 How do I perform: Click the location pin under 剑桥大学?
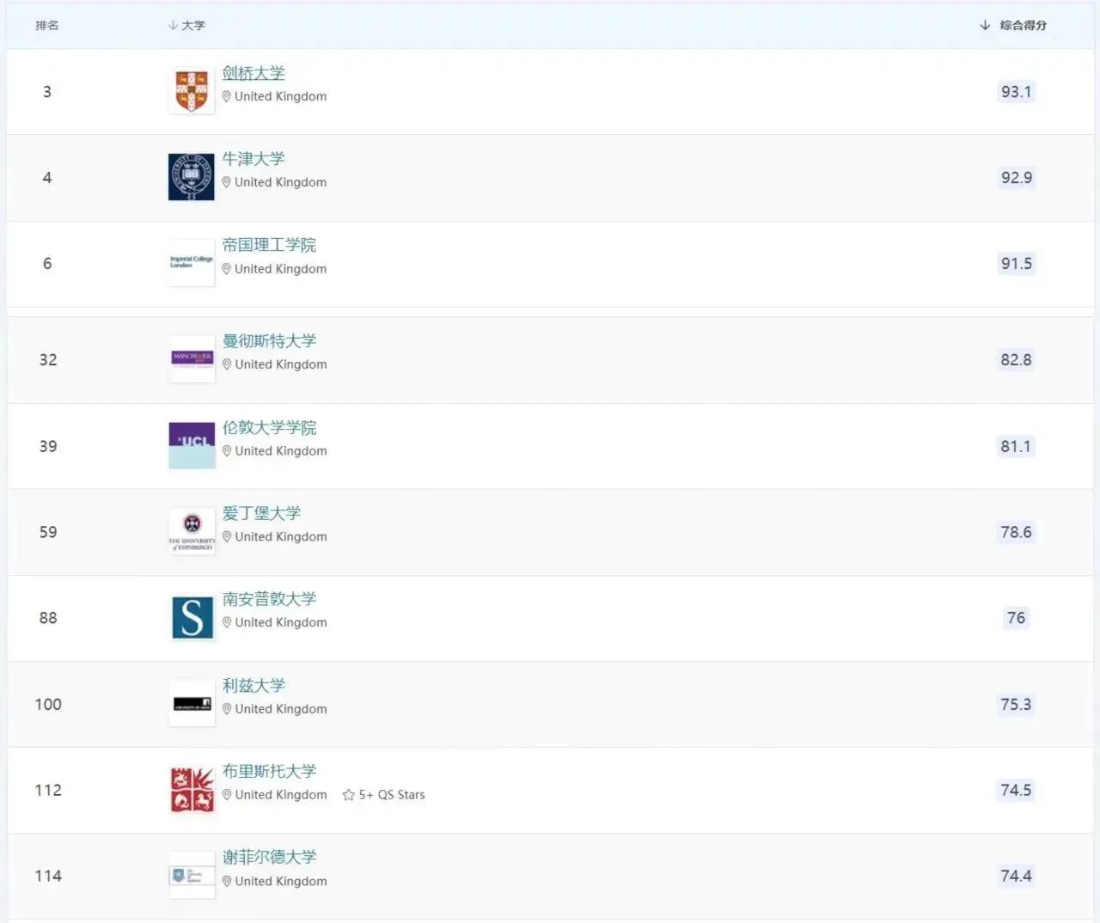227,96
